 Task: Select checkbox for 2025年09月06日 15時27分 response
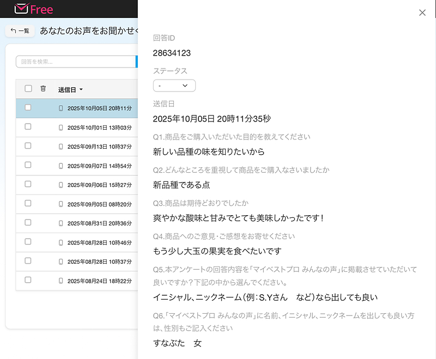tap(28, 185)
